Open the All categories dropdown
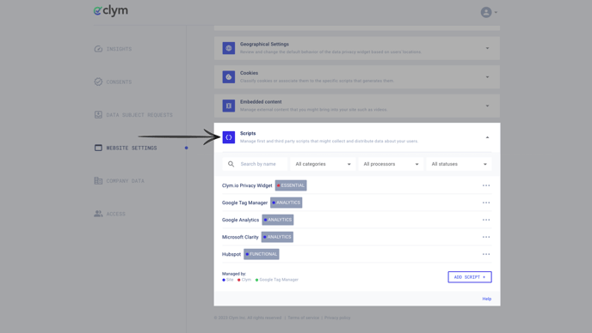The image size is (592, 333). point(323,164)
